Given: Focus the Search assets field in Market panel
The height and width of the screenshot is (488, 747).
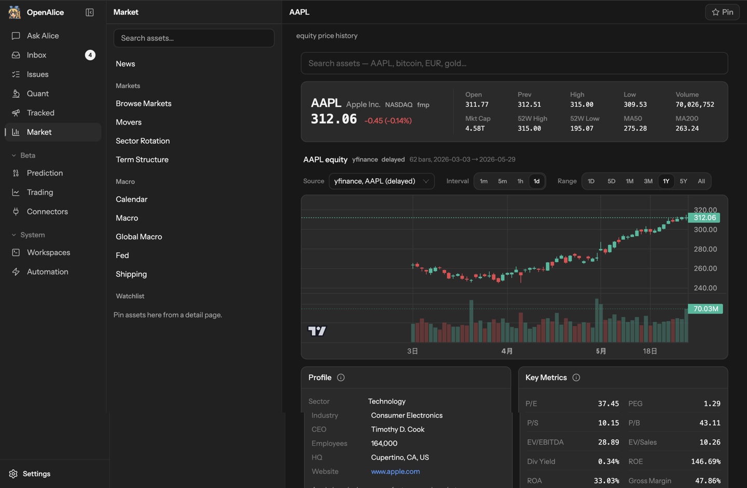Looking at the screenshot, I should tap(194, 38).
